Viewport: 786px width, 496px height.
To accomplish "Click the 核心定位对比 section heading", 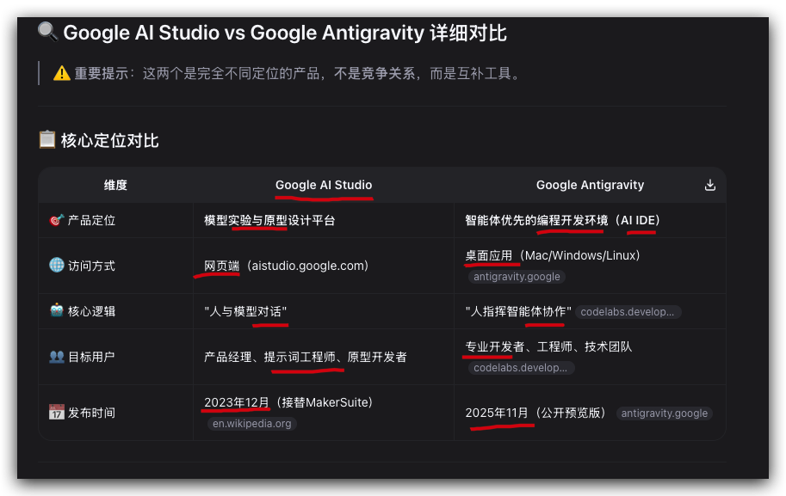I will [x=110, y=141].
